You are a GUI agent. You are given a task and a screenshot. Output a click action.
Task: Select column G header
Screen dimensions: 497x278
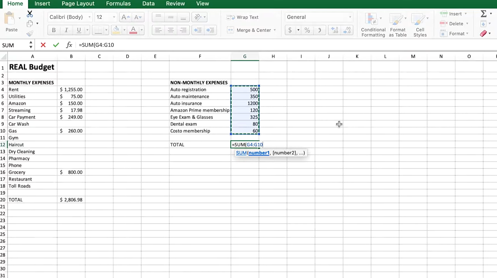245,56
